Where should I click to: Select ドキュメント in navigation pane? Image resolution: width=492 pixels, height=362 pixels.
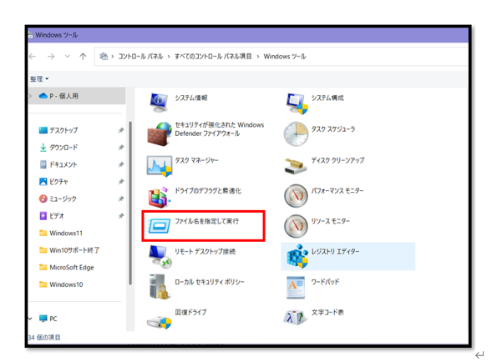pos(63,164)
